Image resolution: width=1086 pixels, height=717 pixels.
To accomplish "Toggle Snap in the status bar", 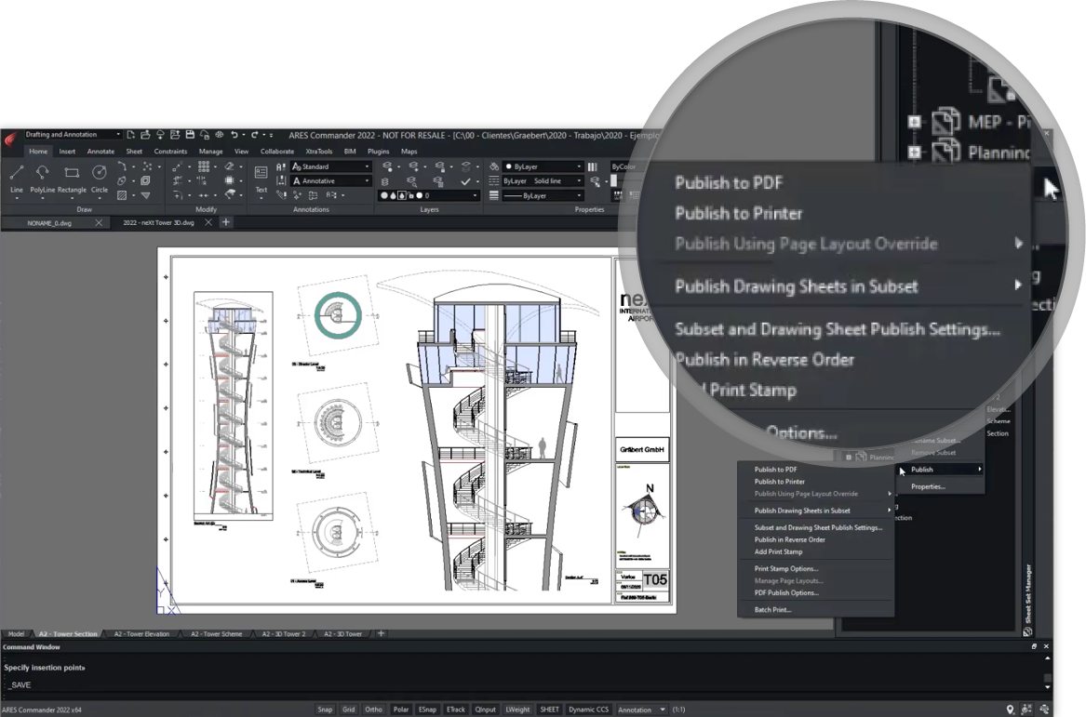I will (x=325, y=710).
